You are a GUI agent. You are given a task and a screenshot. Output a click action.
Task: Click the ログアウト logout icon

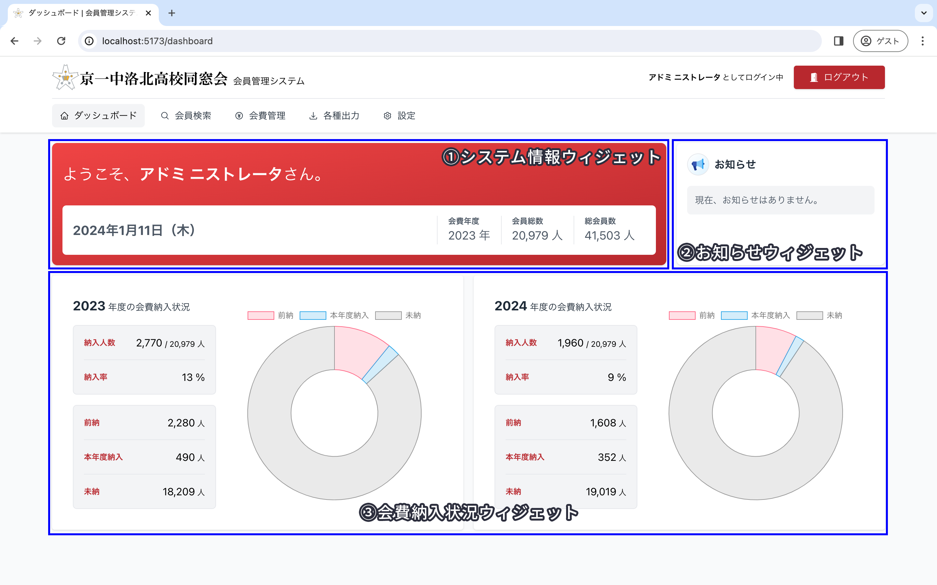click(x=814, y=77)
